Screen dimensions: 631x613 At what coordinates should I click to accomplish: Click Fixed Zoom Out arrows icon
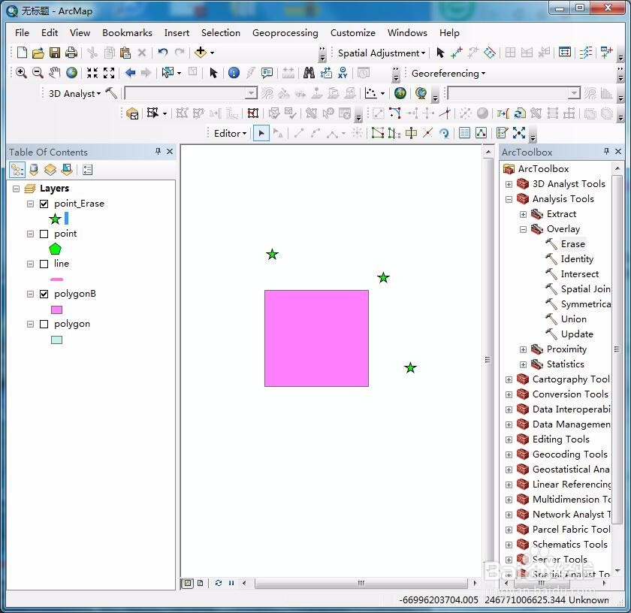[x=109, y=73]
